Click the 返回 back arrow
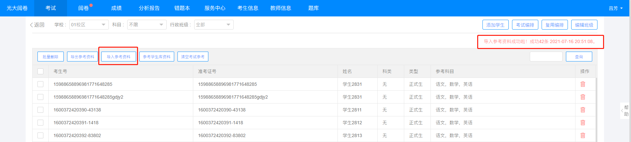The height and width of the screenshot is (142, 631). pyautogui.click(x=37, y=25)
